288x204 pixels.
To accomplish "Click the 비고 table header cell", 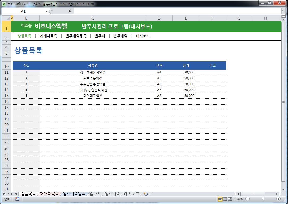I will (212, 66).
